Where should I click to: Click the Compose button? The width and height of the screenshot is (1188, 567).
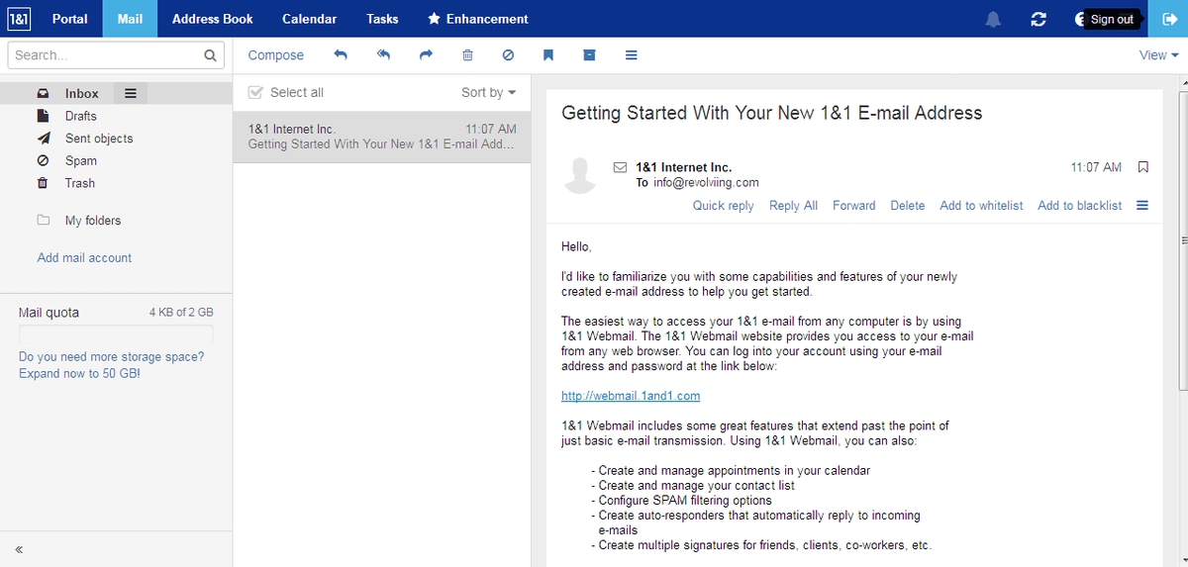click(x=276, y=55)
